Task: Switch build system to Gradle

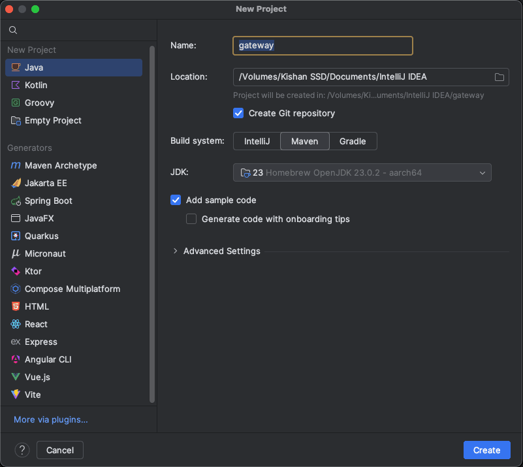Action: (x=353, y=141)
